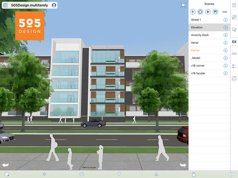The width and height of the screenshot is (238, 178).
Task: Open the settings gear in bottom bar
Action: [x=81, y=174]
